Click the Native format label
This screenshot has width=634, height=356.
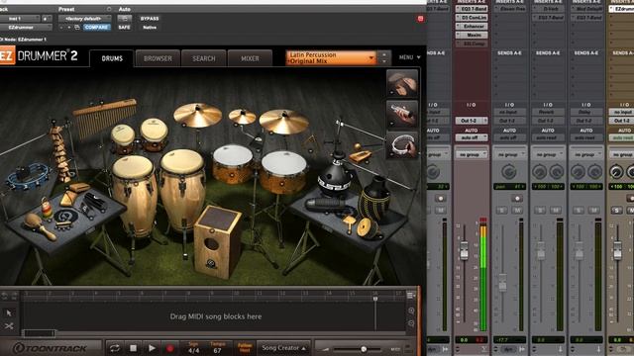pyautogui.click(x=150, y=28)
